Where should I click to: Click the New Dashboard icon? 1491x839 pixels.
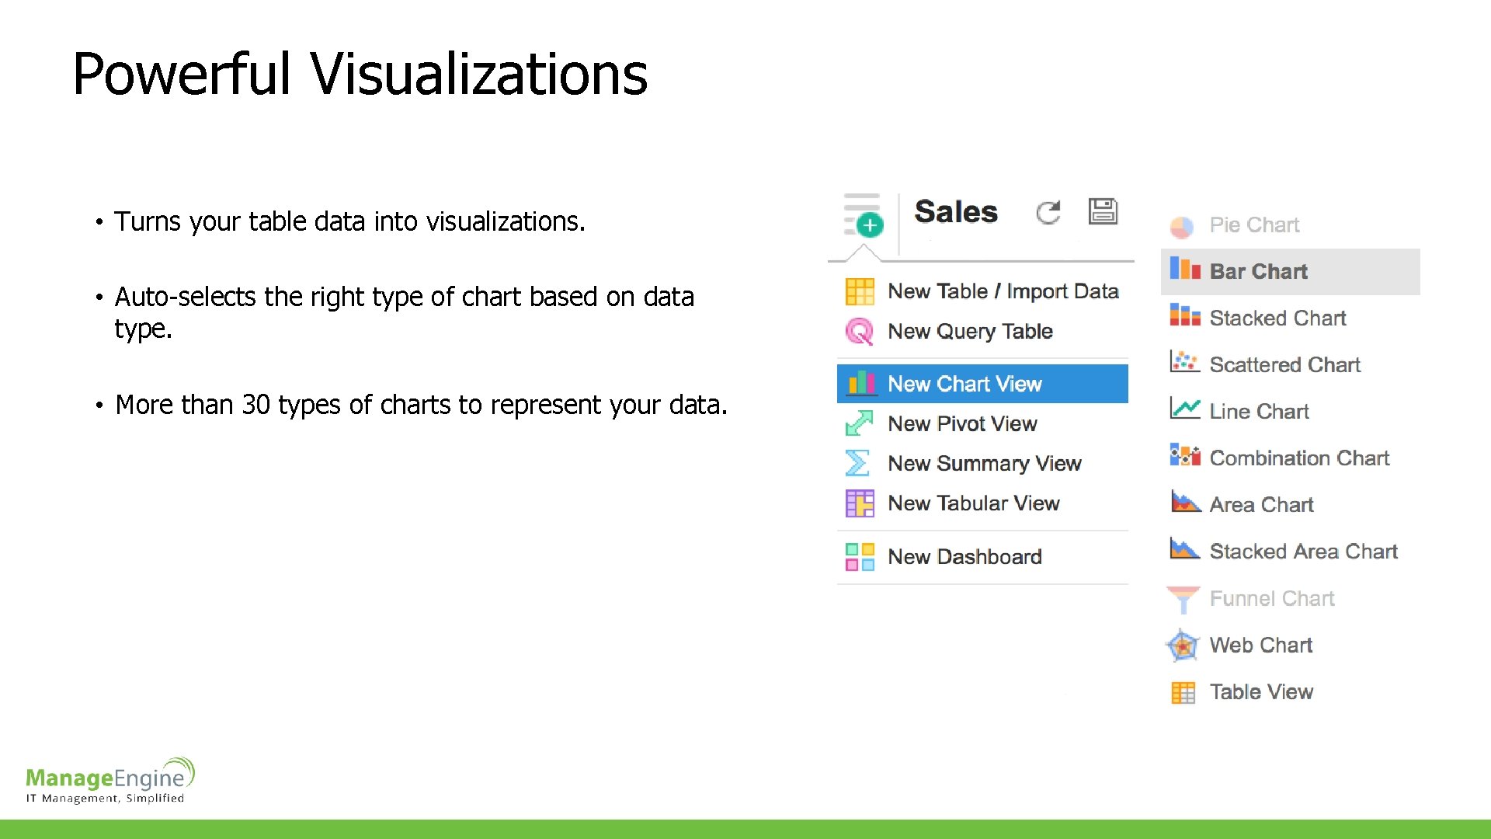[x=860, y=557]
